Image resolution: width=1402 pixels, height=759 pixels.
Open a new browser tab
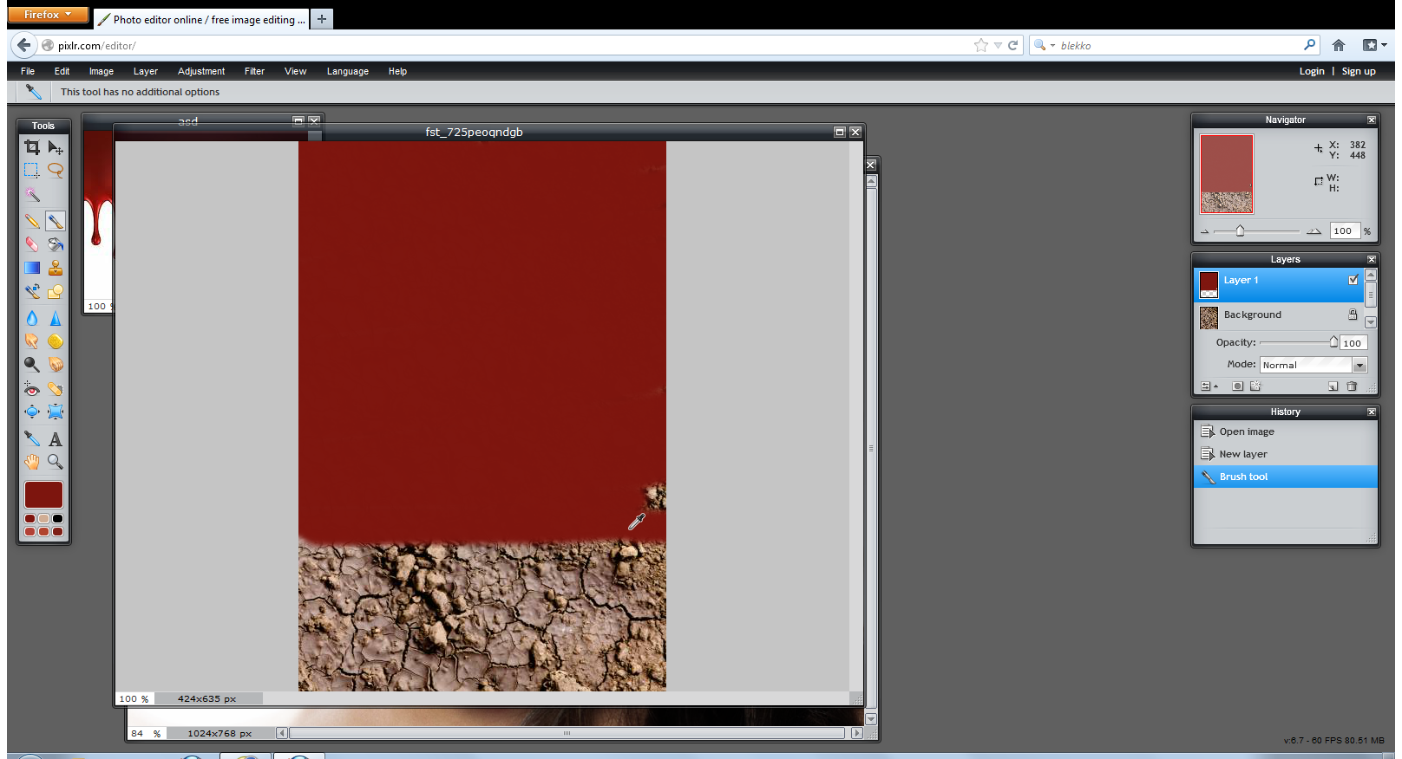point(322,19)
